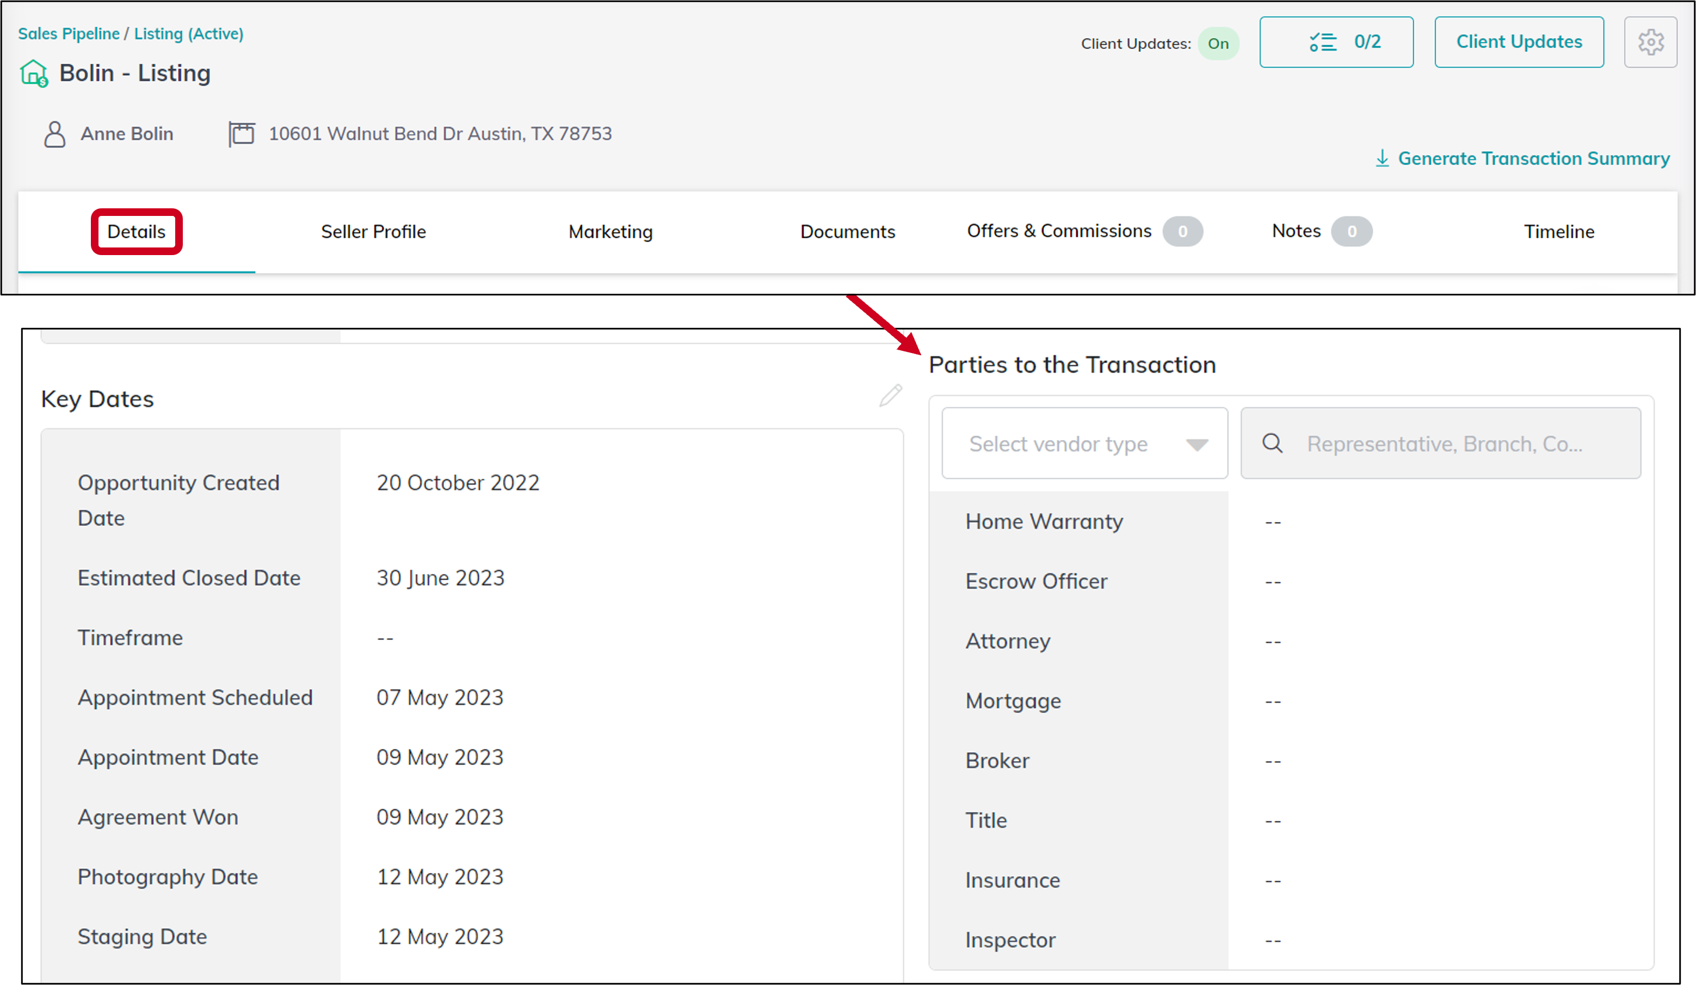Switch to the Timeline tab
1696x985 pixels.
click(x=1559, y=232)
